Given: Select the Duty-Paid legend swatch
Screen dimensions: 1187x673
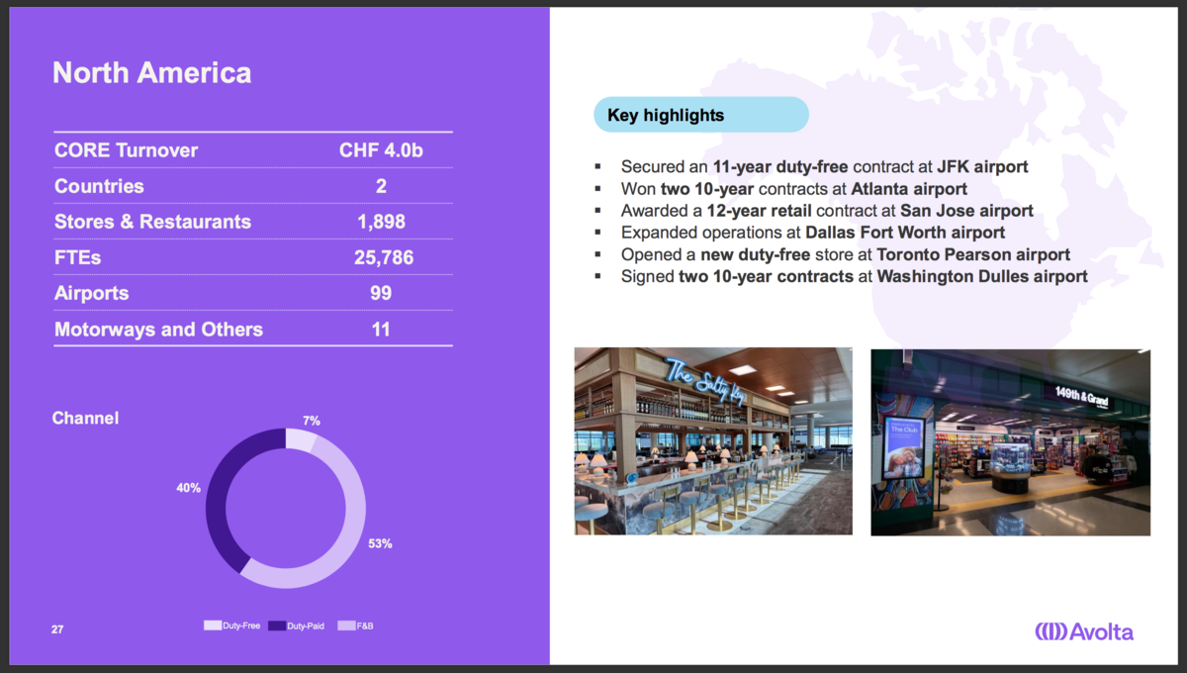Looking at the screenshot, I should [x=277, y=625].
